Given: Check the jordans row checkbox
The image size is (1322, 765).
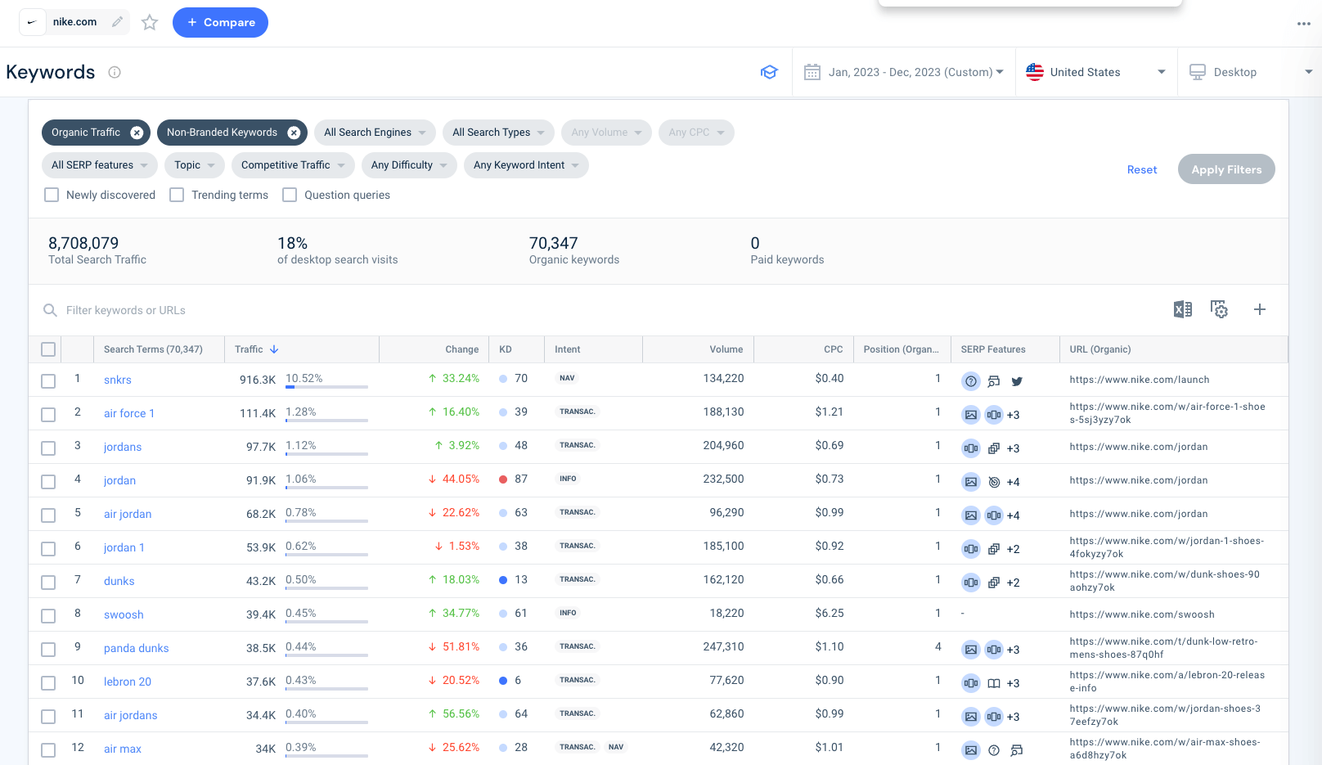Looking at the screenshot, I should pos(48,448).
